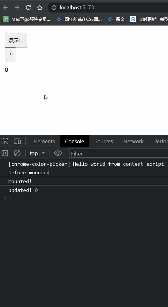Clear the console with the ban icon
The image size is (168, 307).
(x=17, y=153)
